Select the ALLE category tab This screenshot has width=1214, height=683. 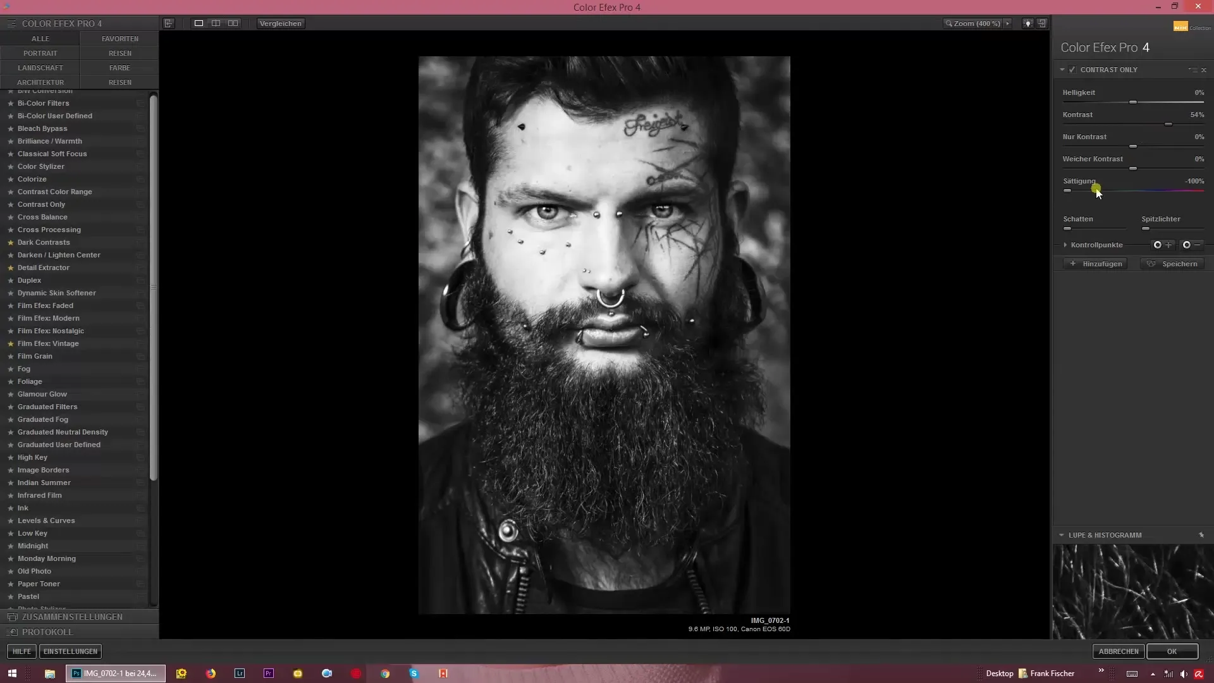tap(40, 39)
